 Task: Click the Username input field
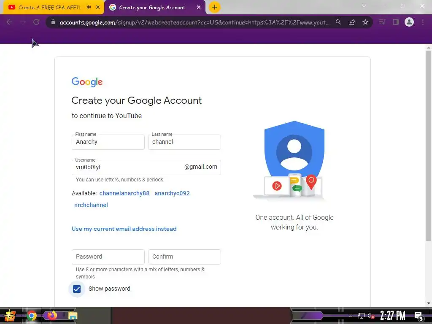coord(146,167)
